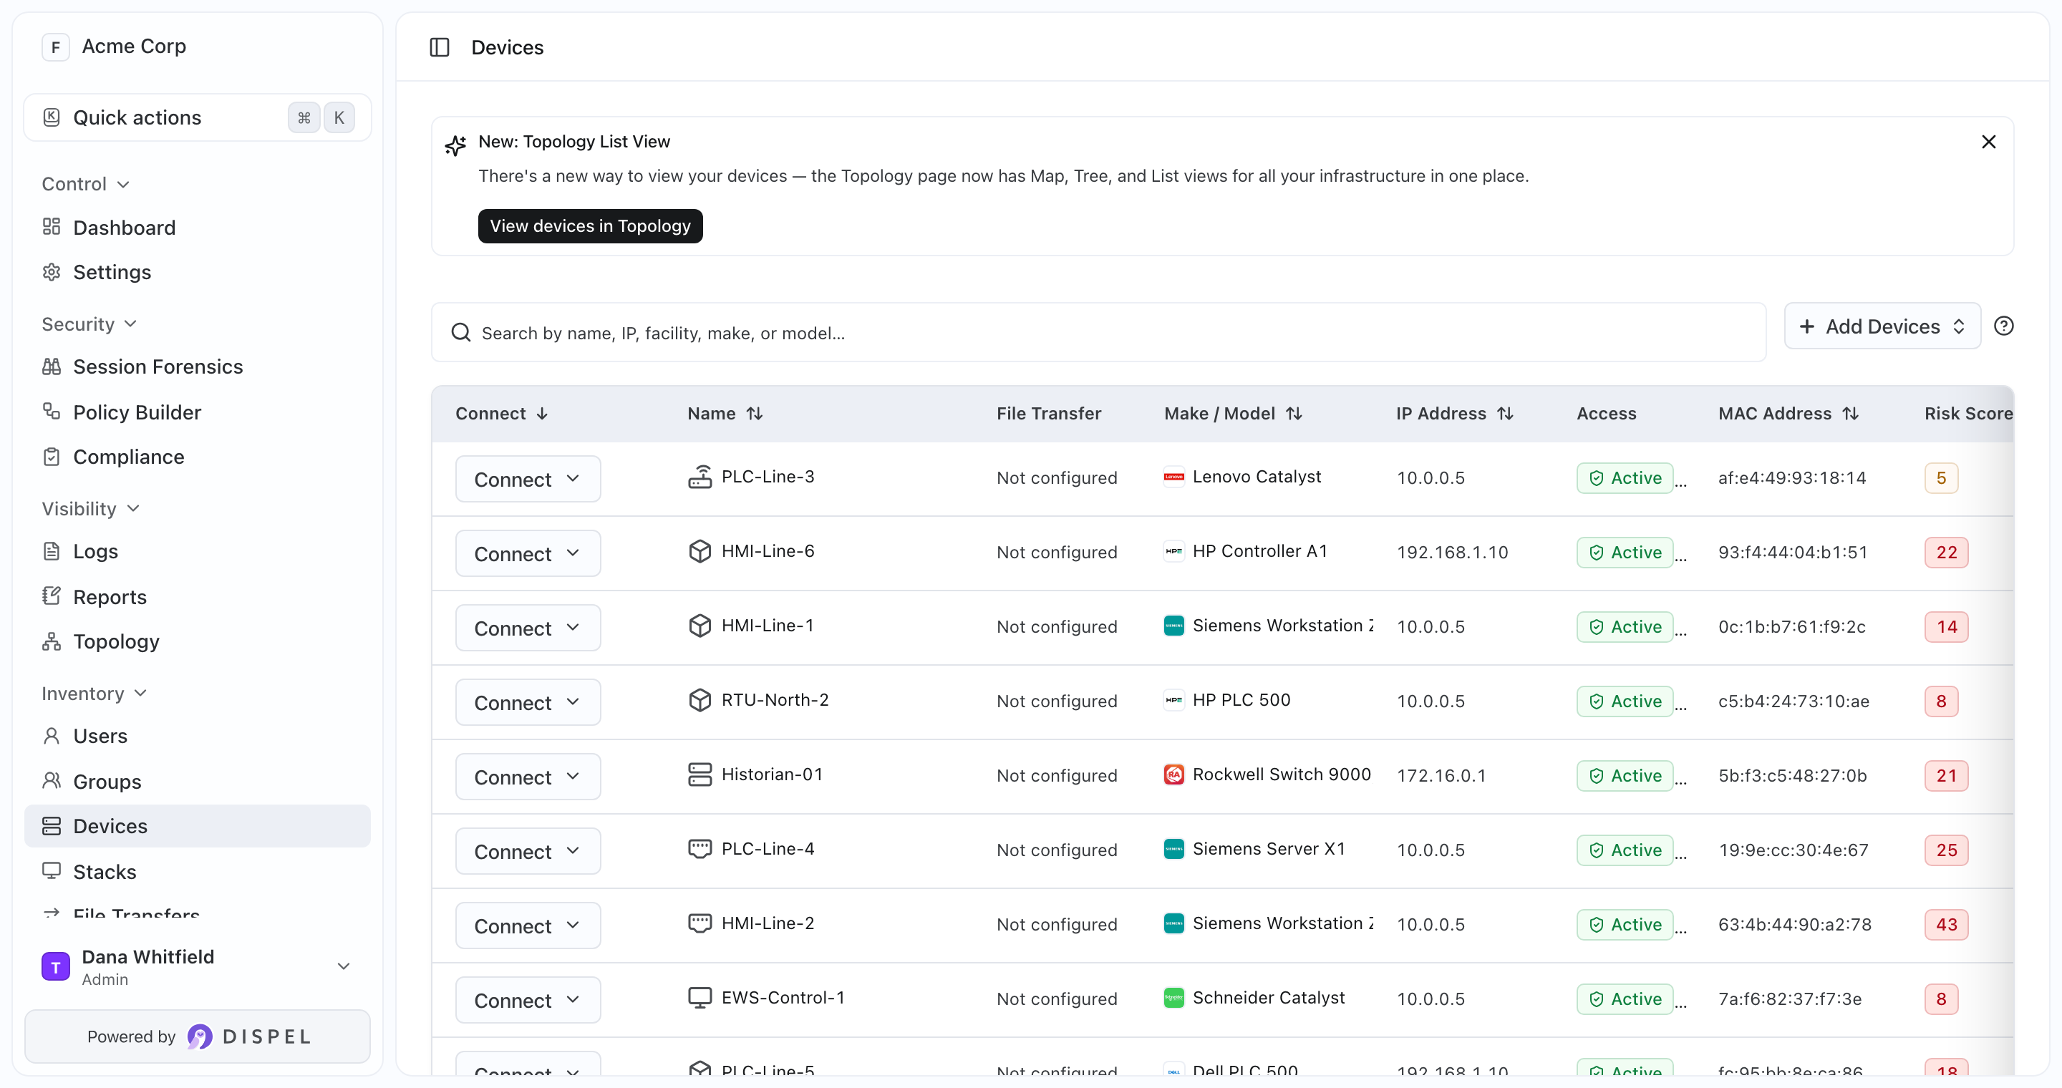This screenshot has width=2062, height=1088.
Task: Click the Historian-01 server icon
Action: click(700, 774)
